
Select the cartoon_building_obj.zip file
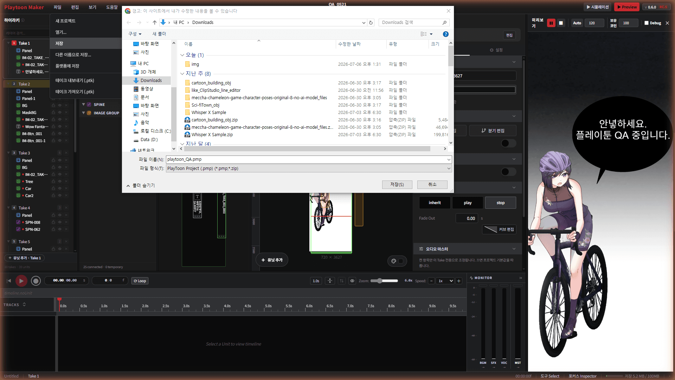click(214, 120)
